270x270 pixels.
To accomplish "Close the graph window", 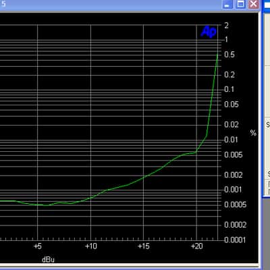I will tap(254, 4).
